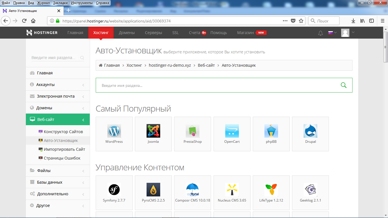The height and width of the screenshot is (218, 388).
Task: Open the Домены top navigation tab
Action: click(127, 33)
